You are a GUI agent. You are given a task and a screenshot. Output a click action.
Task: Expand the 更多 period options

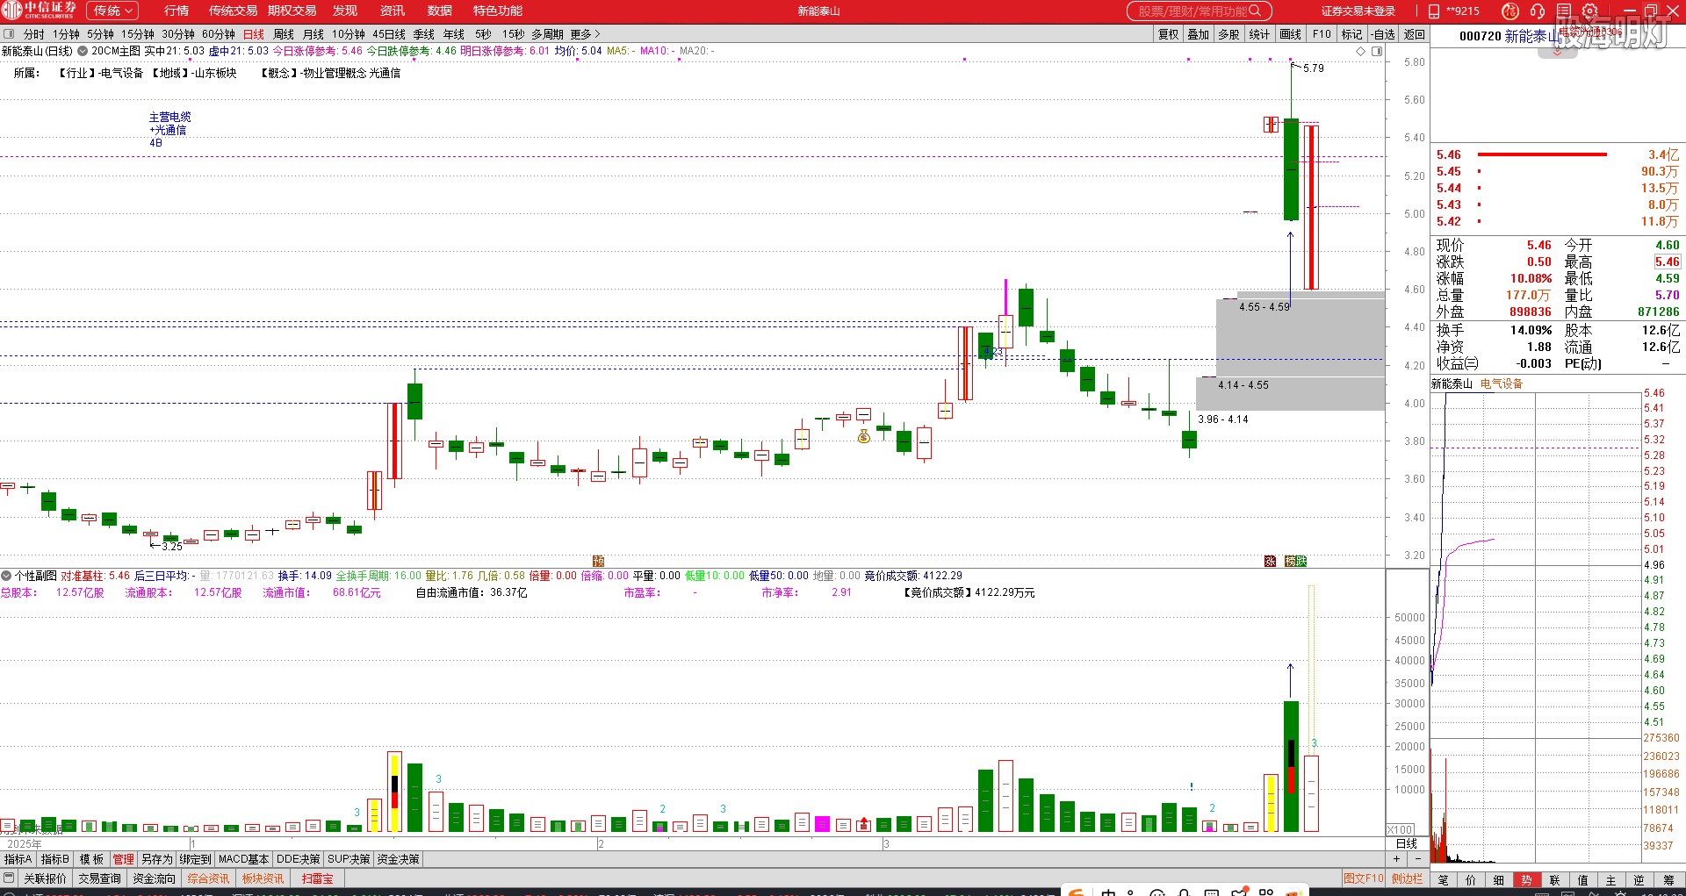pos(585,34)
